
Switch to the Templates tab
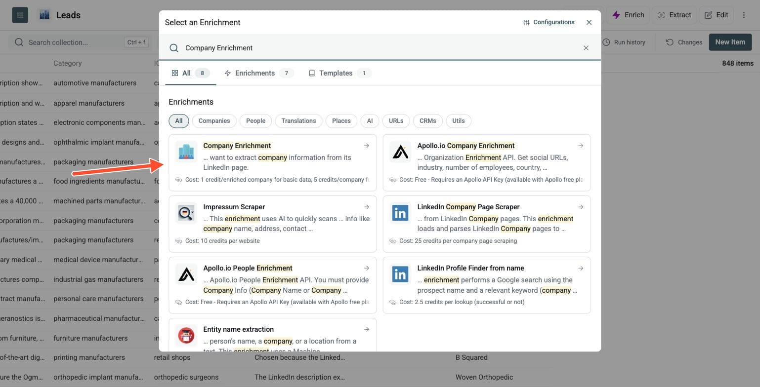click(x=340, y=73)
